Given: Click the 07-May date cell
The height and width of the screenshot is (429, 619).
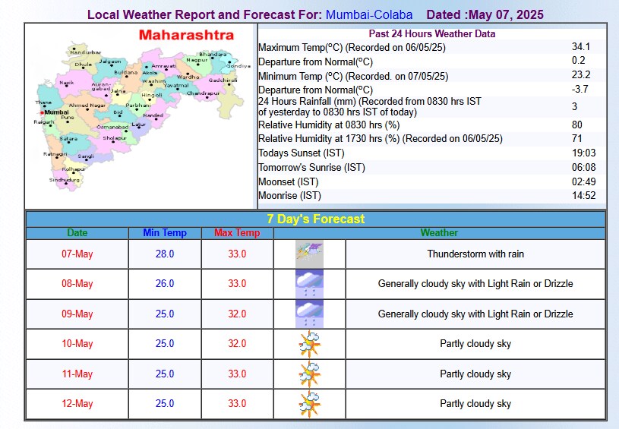Looking at the screenshot, I should click(x=77, y=254).
